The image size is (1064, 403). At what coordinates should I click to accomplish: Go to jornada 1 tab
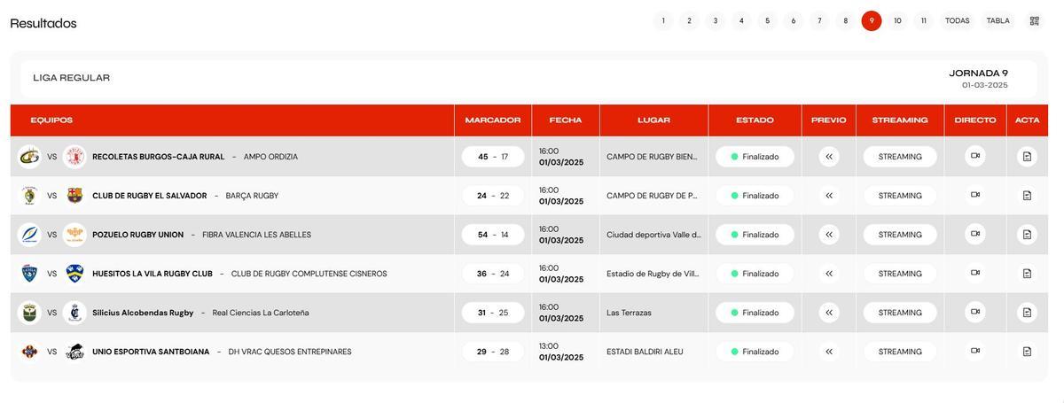(663, 20)
